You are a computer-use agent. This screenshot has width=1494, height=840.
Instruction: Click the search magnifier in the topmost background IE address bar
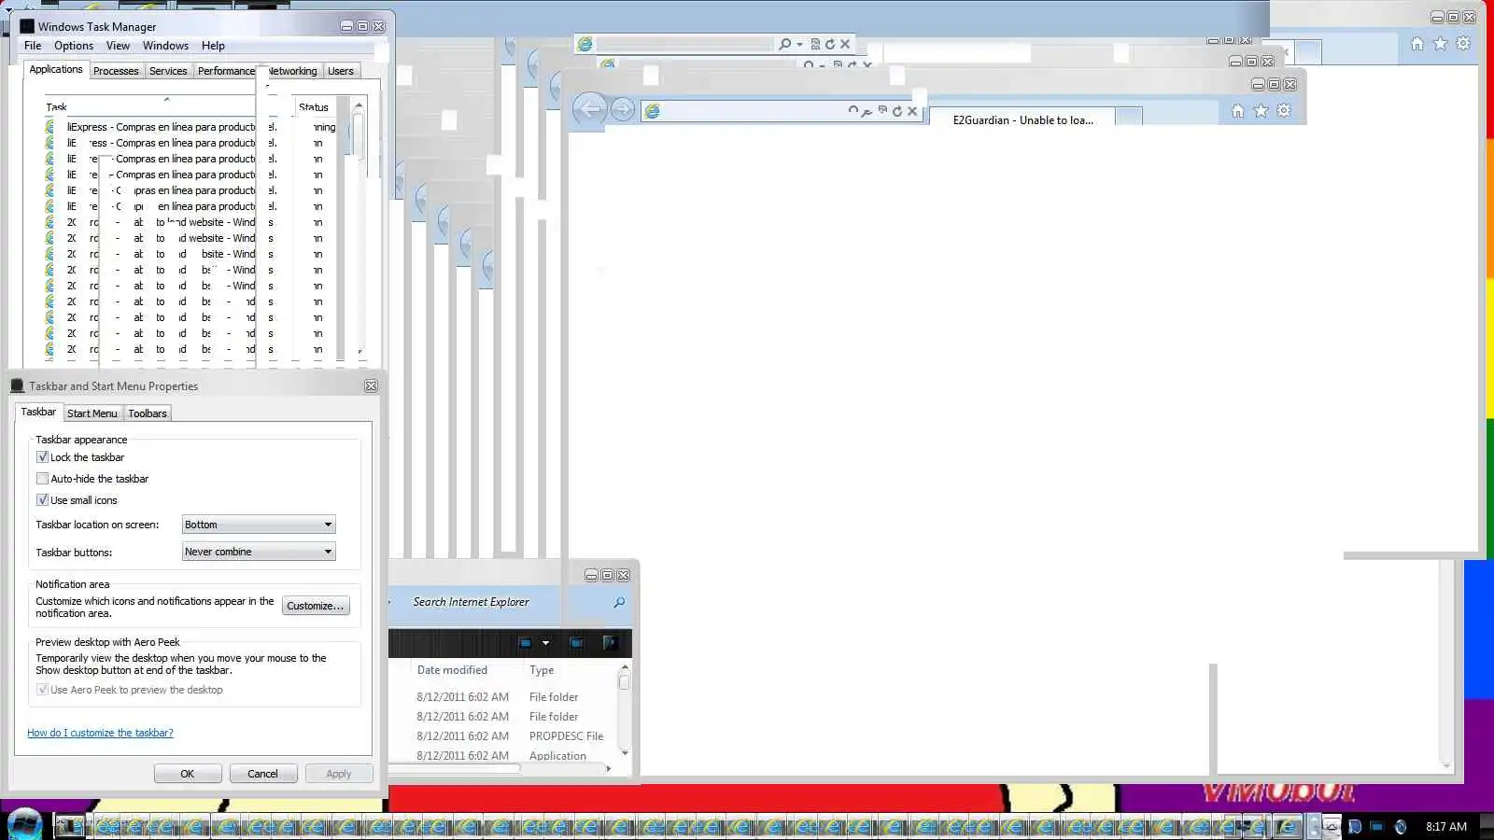coord(784,44)
